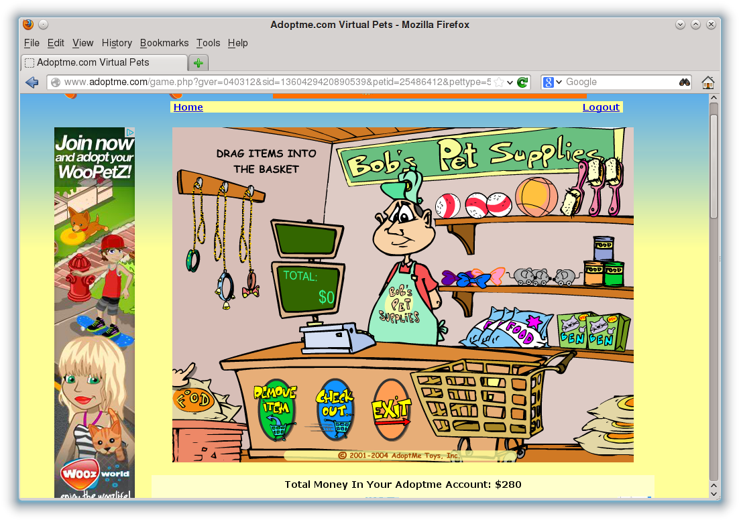
Task: Go to the browser home page icon
Action: coord(707,82)
